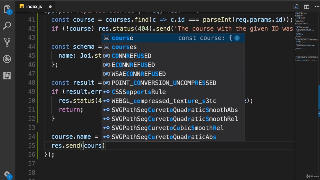The width and height of the screenshot is (320, 180).
Task: Click 'res.send' on line 55
Action: pos(65,146)
